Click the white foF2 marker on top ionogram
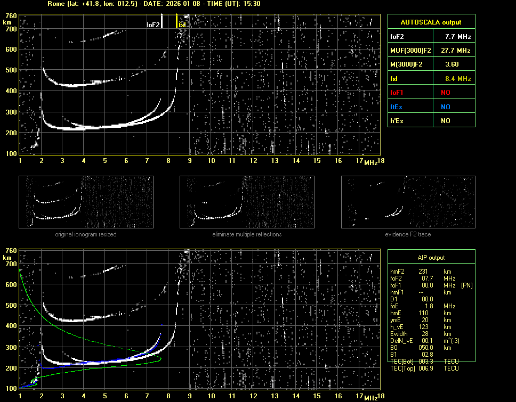 tap(162, 23)
